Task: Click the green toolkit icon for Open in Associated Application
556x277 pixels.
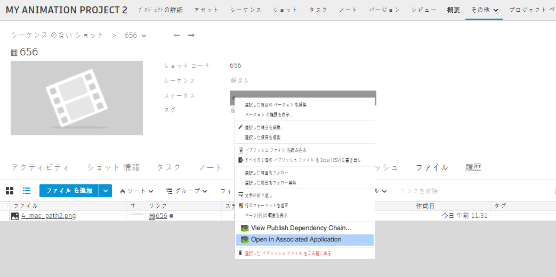Action: [245, 240]
